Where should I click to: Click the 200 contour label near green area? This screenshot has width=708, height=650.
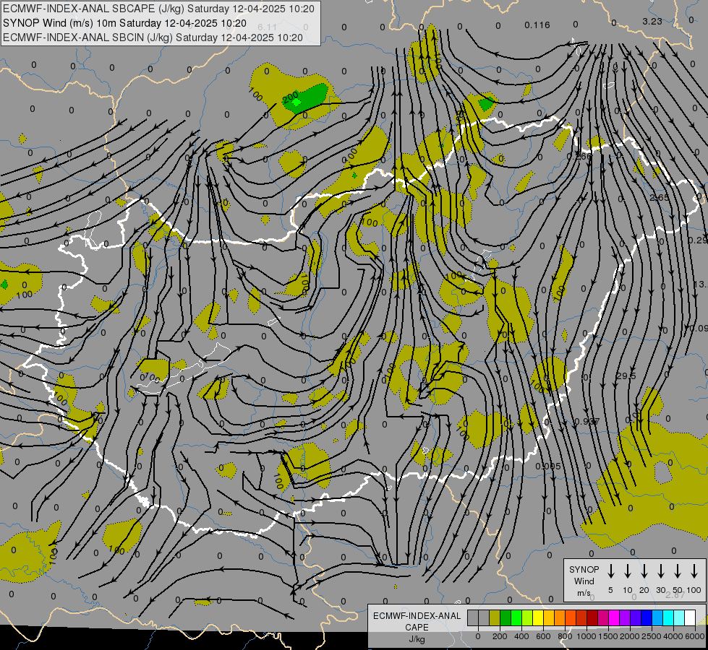click(x=290, y=96)
